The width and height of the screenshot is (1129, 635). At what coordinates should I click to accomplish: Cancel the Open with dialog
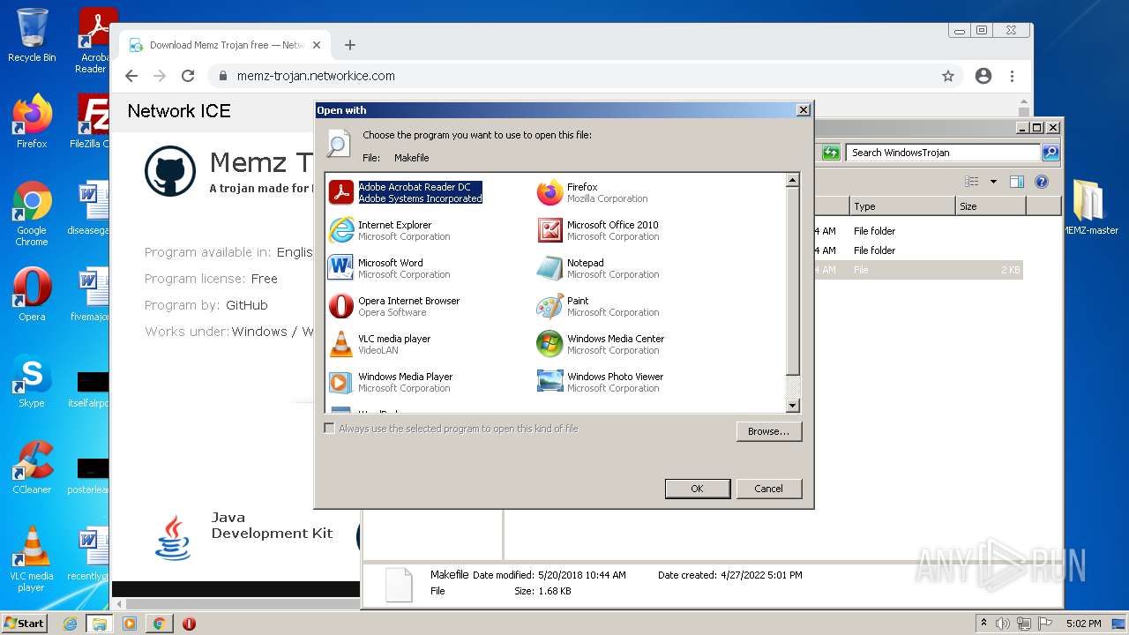[x=768, y=489]
